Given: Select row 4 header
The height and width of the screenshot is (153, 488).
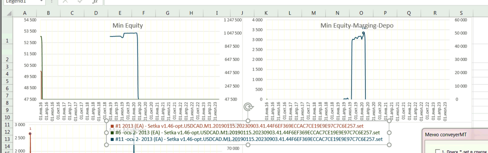Looking at the screenshot, I should [7, 74].
